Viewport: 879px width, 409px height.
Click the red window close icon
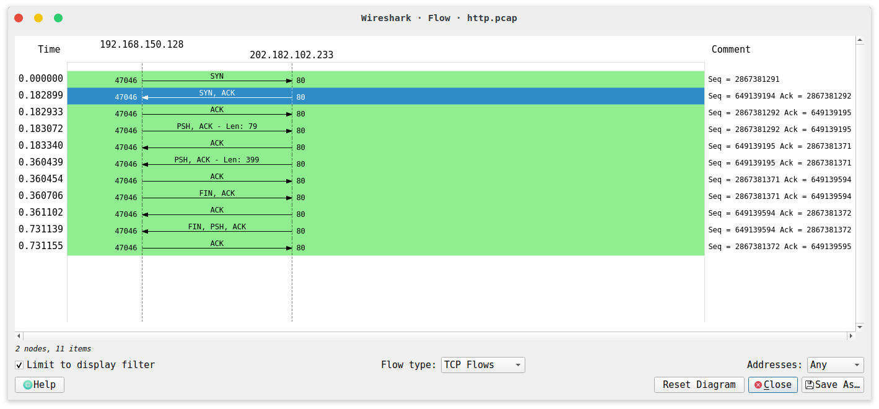[x=19, y=18]
